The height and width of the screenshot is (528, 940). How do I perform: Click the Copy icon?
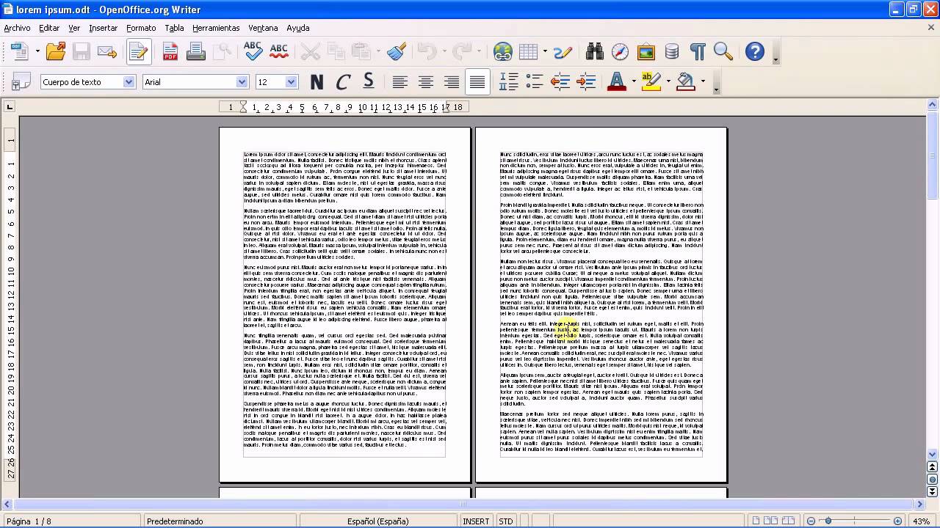click(336, 52)
